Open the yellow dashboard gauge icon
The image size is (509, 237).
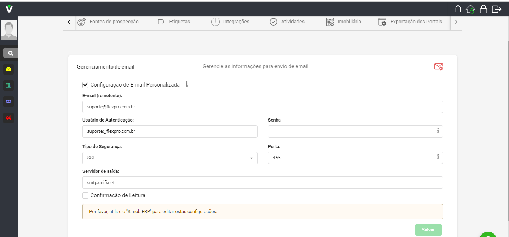pos(9,69)
